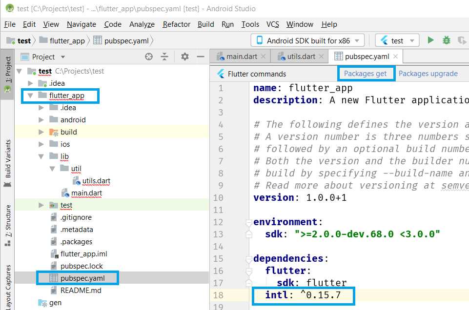Screen dimensions: 469x310
Task: Open Project view settings gear icon
Action: tap(184, 57)
